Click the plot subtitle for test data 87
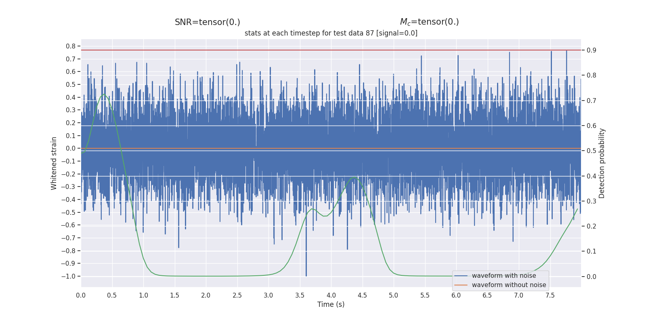 [331, 33]
